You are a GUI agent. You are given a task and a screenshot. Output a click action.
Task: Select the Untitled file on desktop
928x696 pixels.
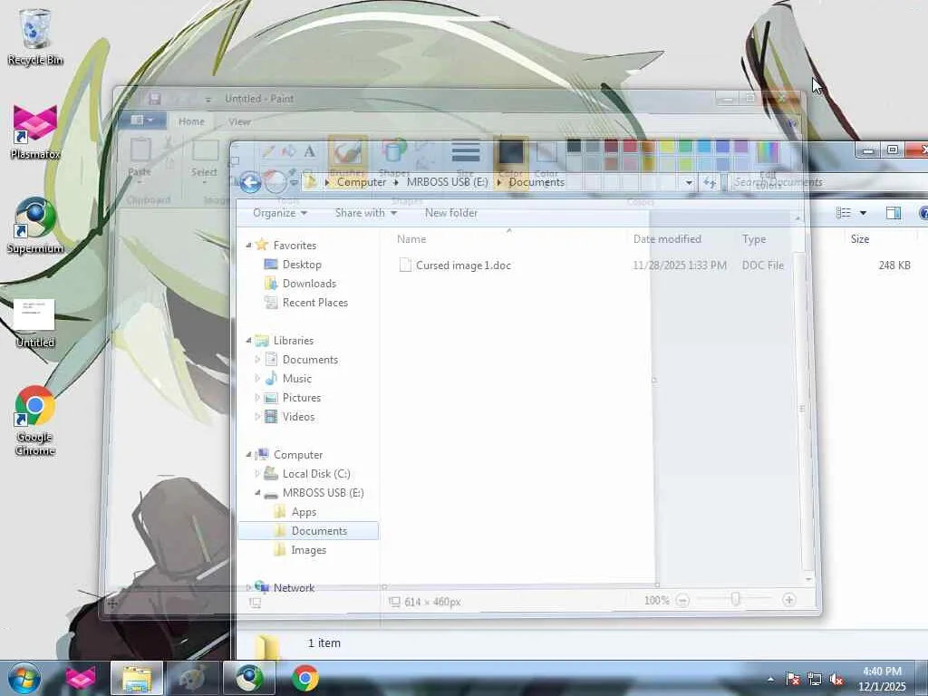[x=35, y=324]
